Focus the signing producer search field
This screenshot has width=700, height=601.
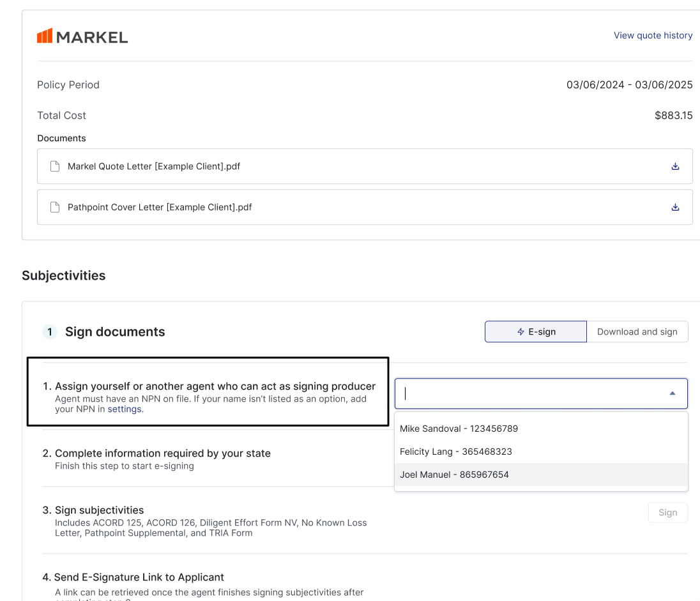click(530, 393)
